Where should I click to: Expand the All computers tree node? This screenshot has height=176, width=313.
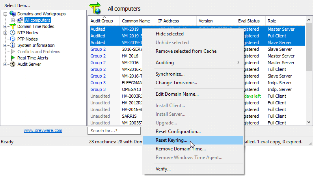[x=13, y=20]
